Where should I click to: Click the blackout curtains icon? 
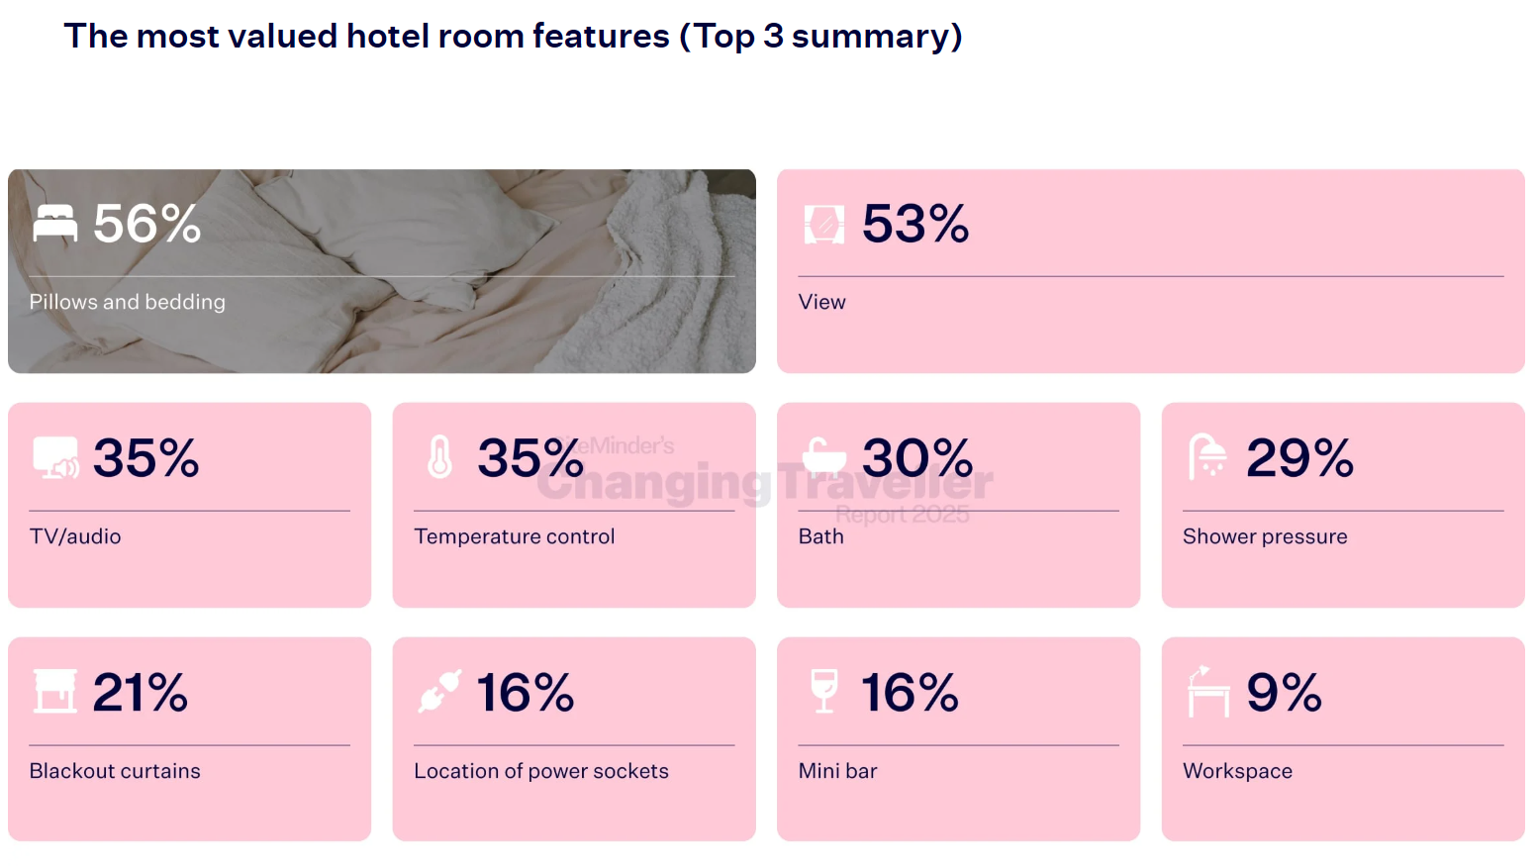[x=54, y=691]
